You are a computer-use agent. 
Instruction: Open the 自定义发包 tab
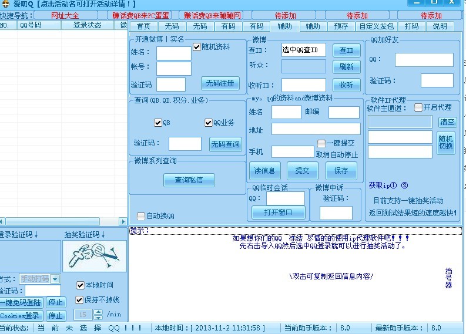[376, 26]
